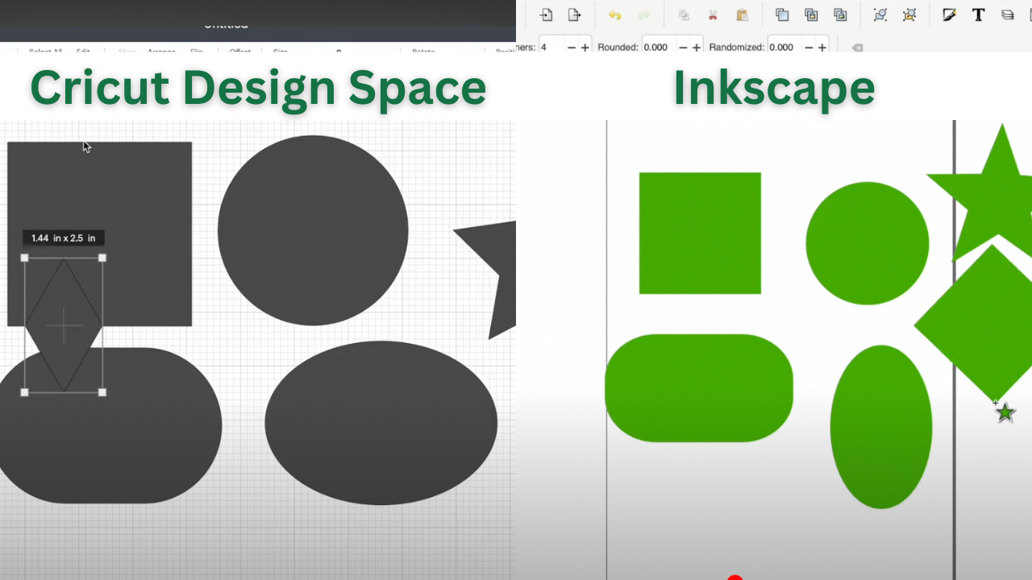Open the Flip menu in Cricut
1032x580 pixels.
196,51
